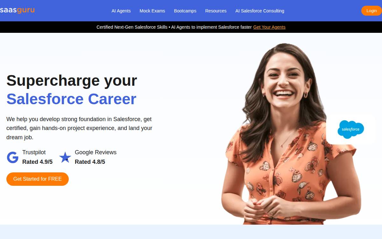Follow the Get Your Agents link
Screen dimensions: 382x239
click(269, 27)
